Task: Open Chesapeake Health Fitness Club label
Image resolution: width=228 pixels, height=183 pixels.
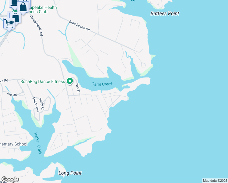Action: tap(41, 9)
